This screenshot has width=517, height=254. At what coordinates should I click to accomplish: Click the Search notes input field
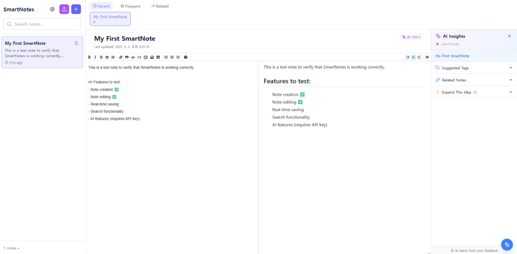tap(43, 24)
